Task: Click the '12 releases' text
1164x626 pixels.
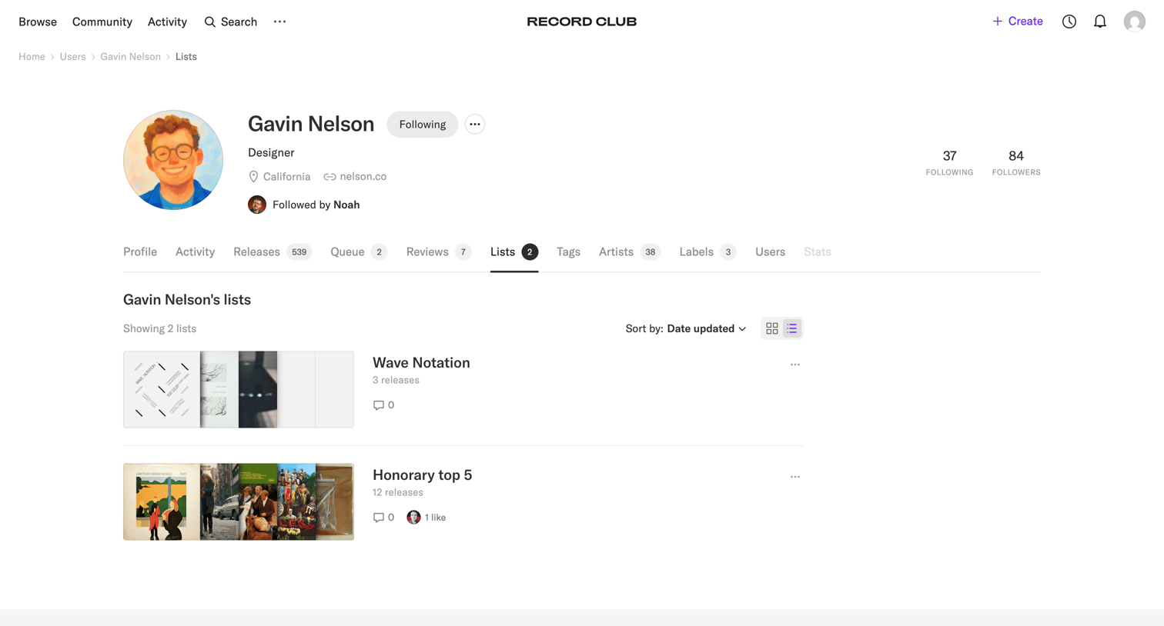Action: click(x=398, y=492)
